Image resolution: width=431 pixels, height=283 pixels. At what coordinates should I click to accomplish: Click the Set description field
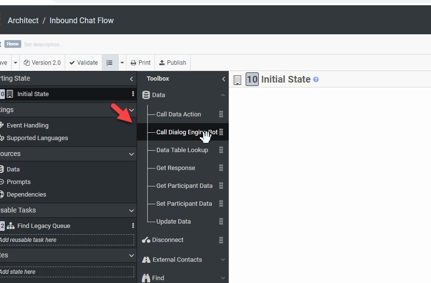pos(43,44)
